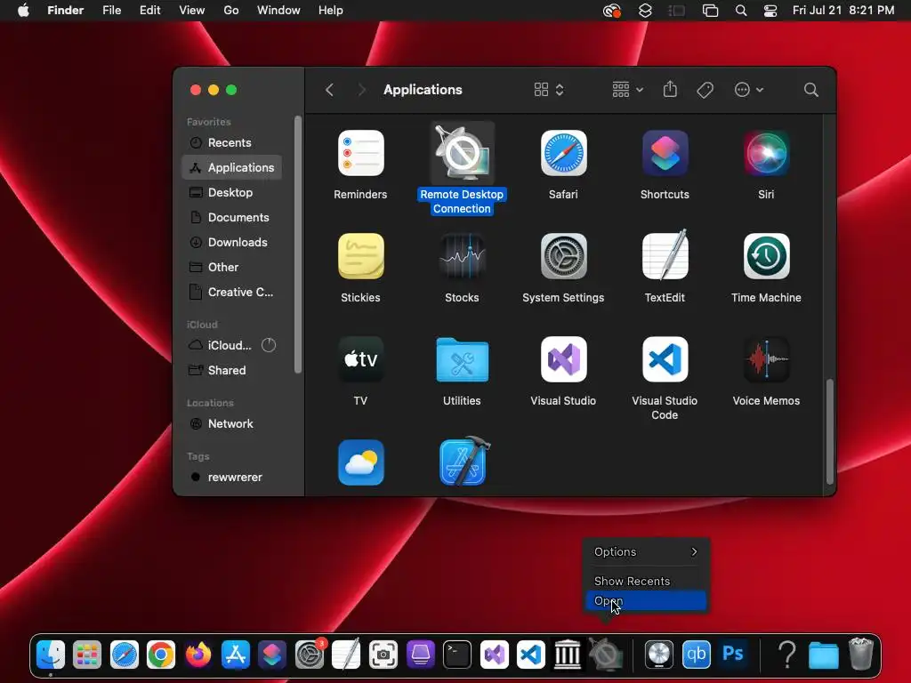Click the Finder search magnifier icon

[811, 90]
